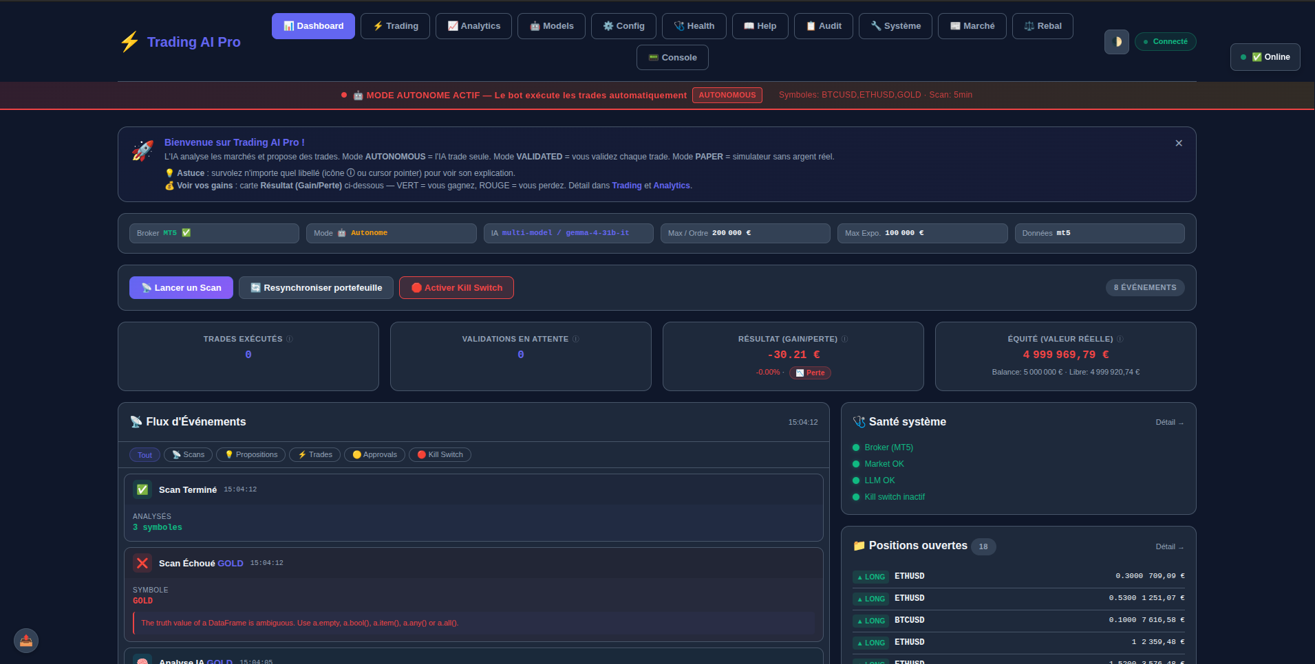Click the lightning bolt logo icon
The width and height of the screenshot is (1315, 664).
click(129, 42)
